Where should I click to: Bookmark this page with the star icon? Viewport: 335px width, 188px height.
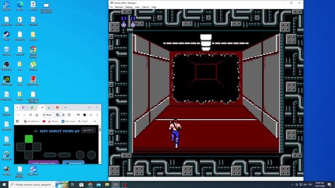(63, 115)
